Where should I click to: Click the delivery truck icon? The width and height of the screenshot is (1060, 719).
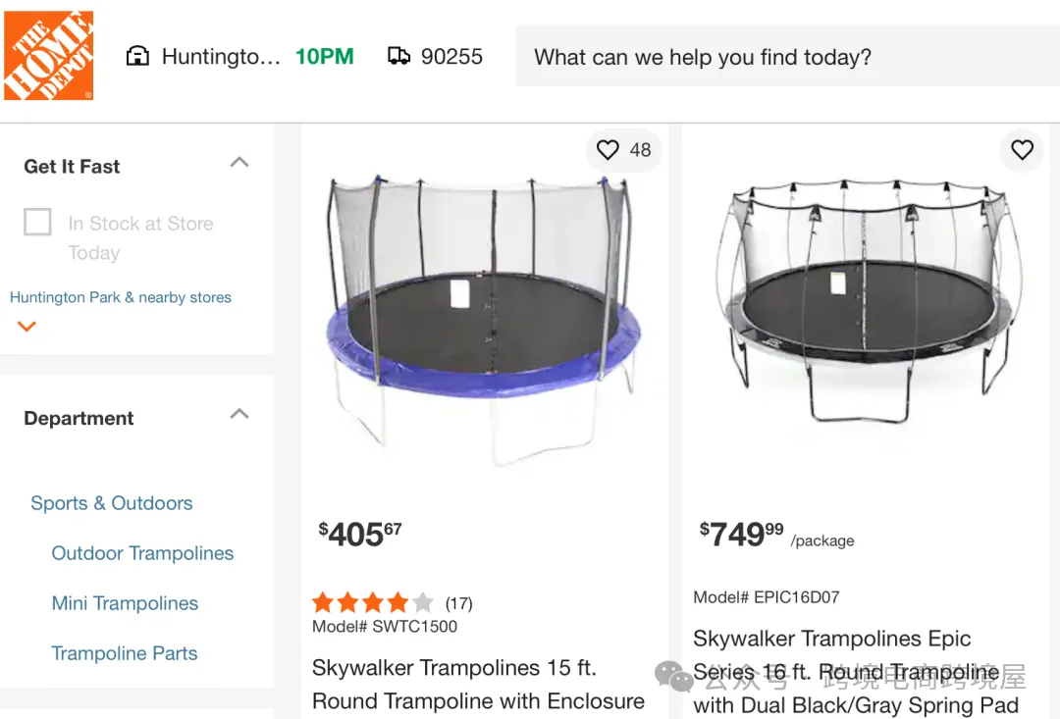click(x=398, y=56)
